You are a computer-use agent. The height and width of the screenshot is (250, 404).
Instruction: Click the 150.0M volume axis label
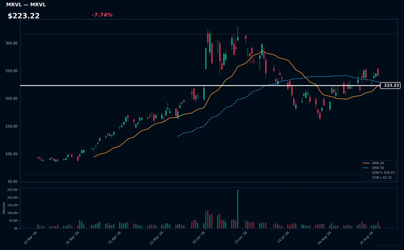pyautogui.click(x=12, y=205)
